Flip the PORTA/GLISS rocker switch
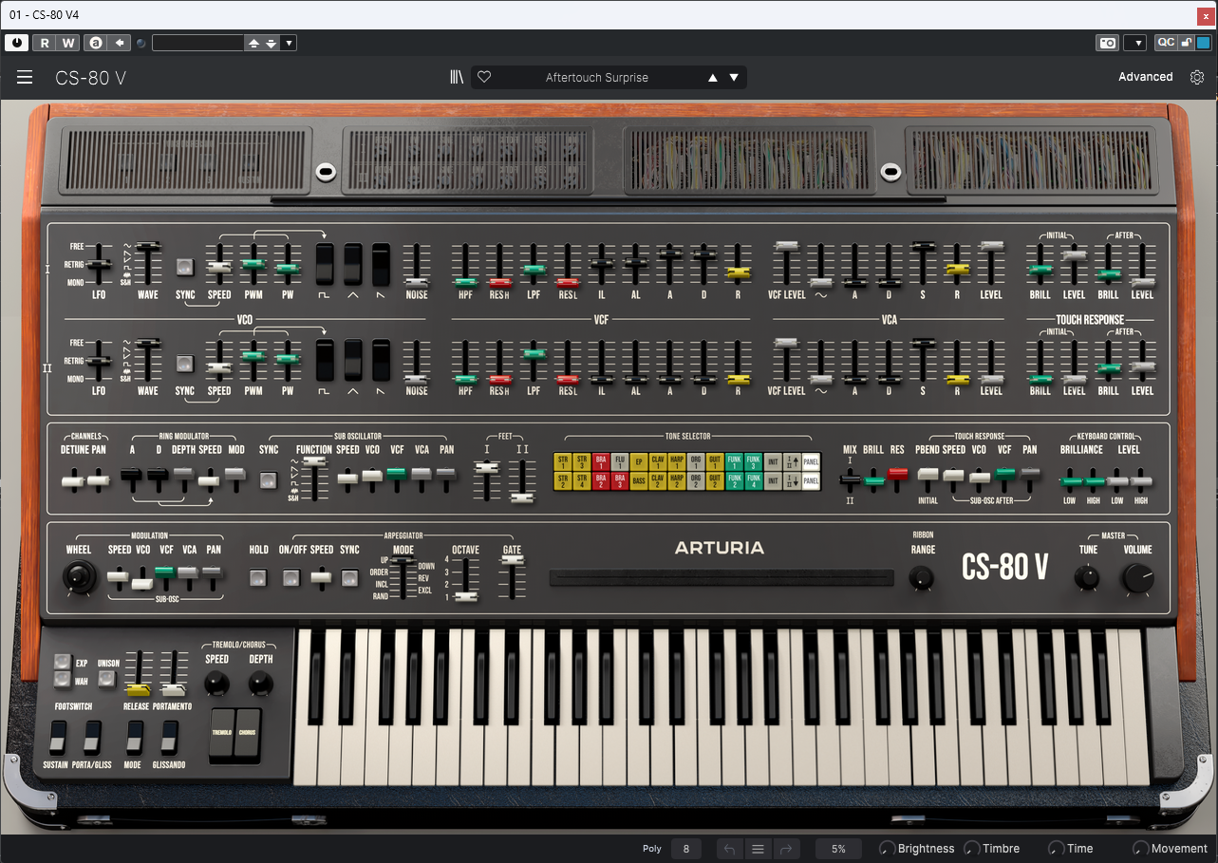Screen dimensions: 1218x863 click(92, 737)
